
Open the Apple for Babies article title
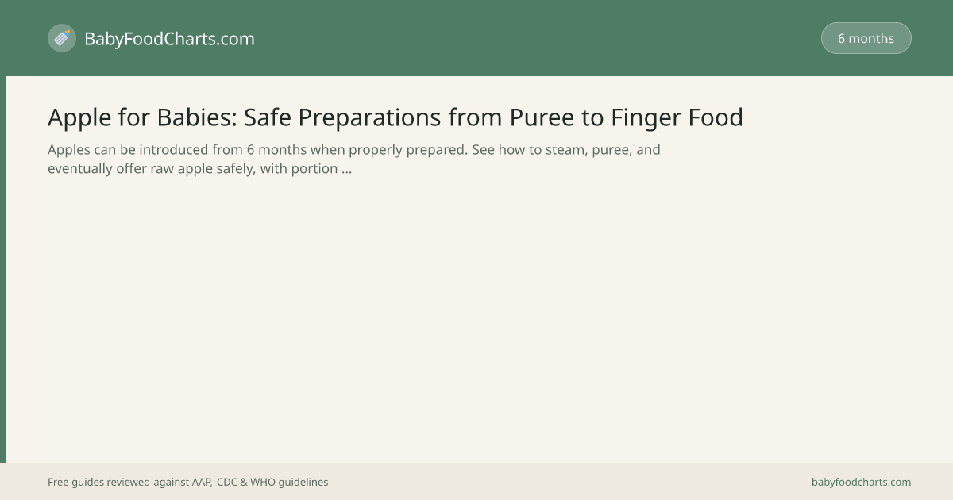[395, 117]
